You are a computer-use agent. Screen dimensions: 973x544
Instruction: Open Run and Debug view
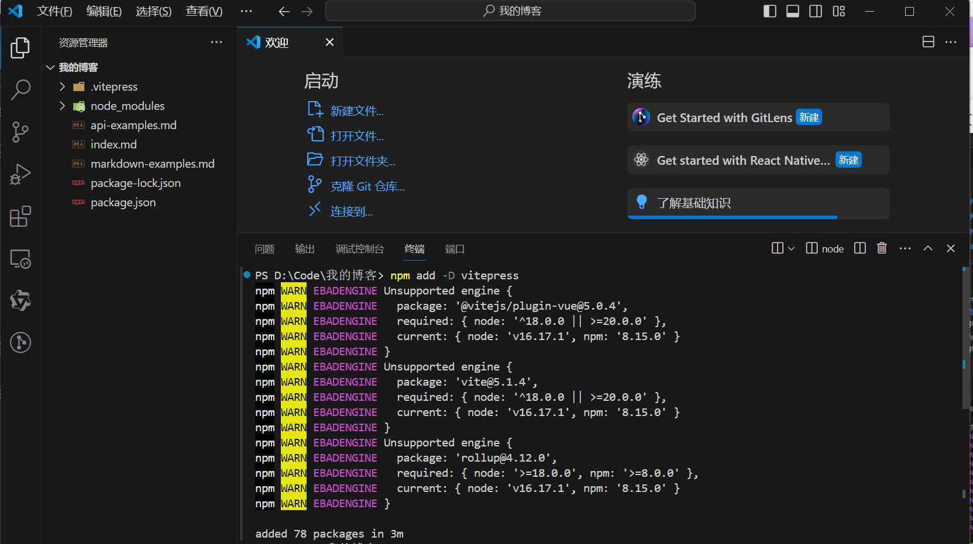[x=20, y=174]
